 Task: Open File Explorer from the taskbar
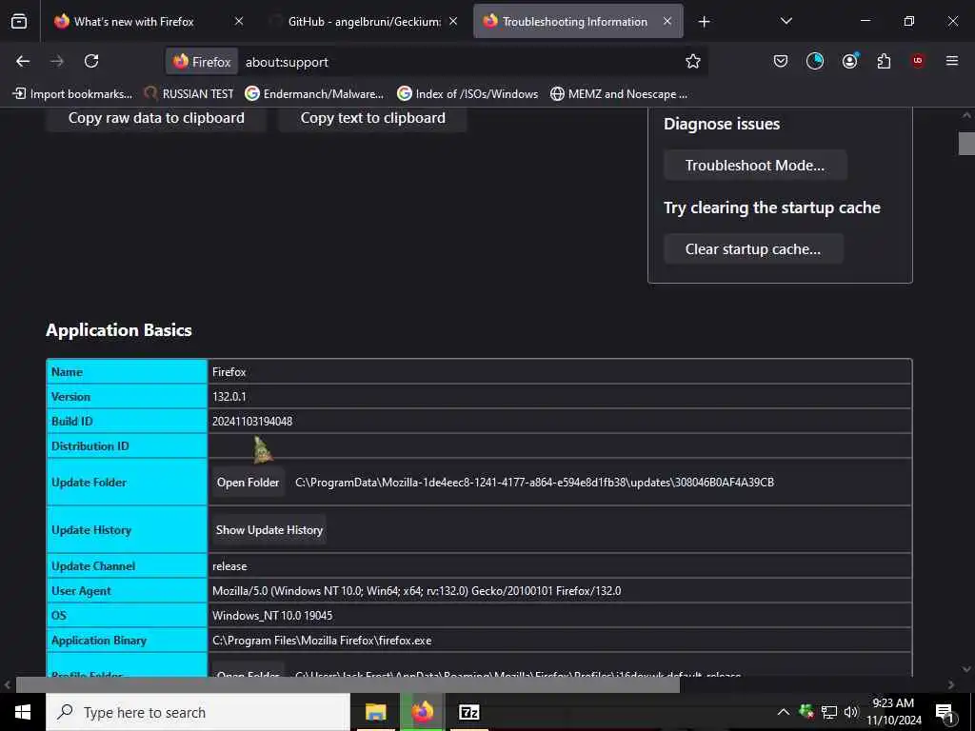375,712
